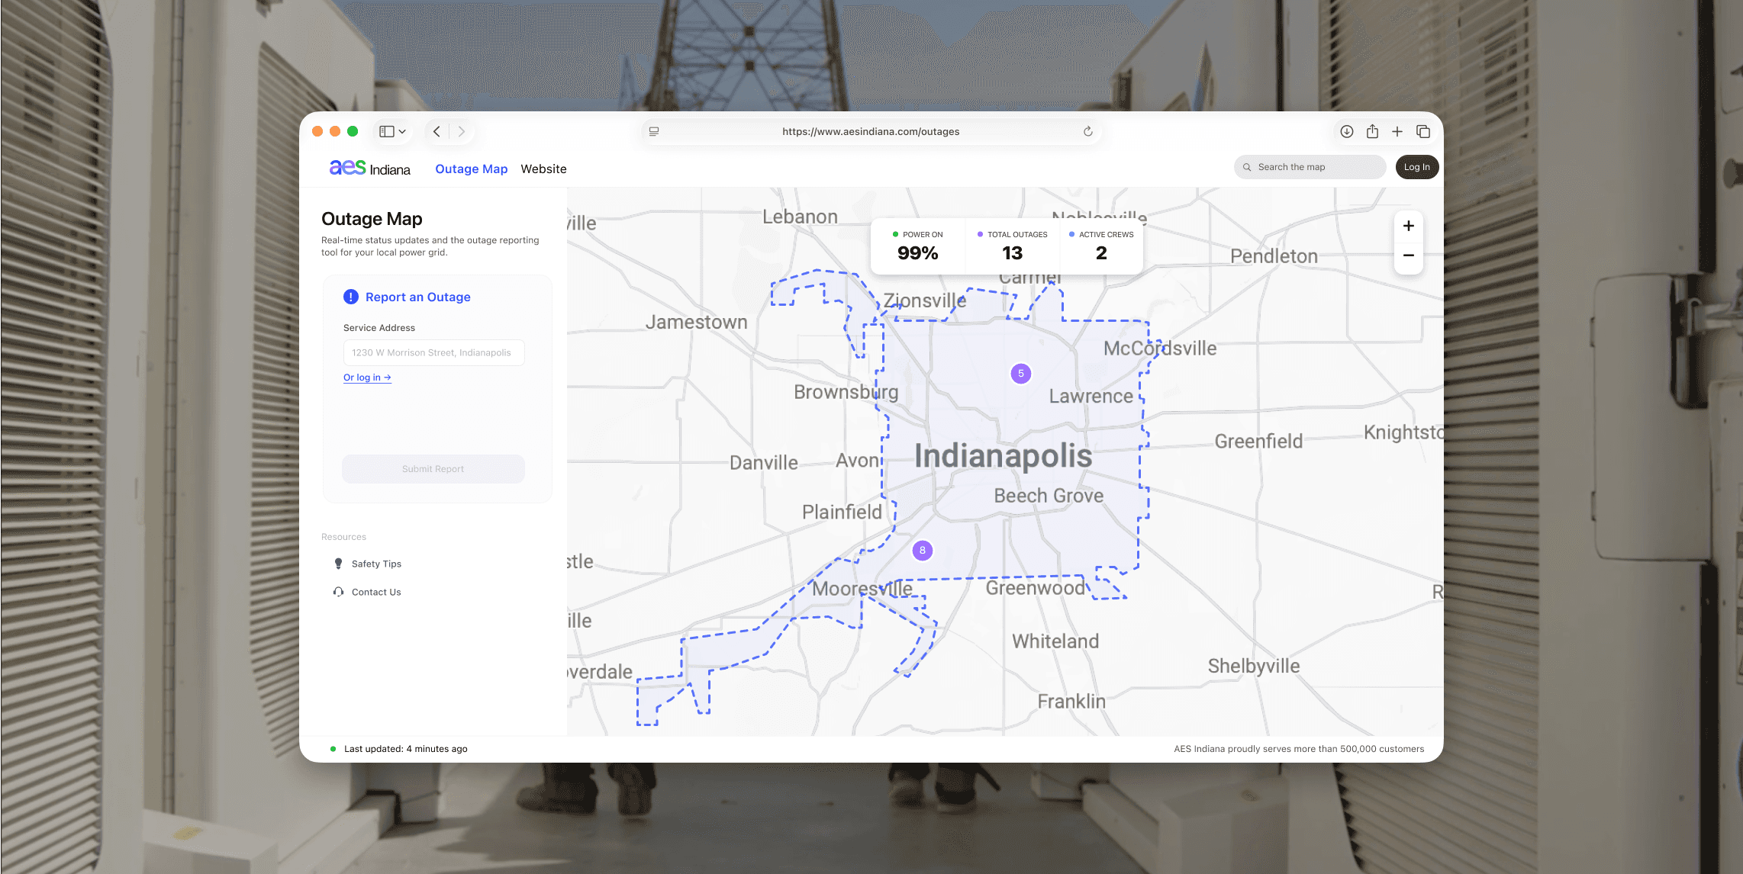Click the 'Or log in' link
1743x874 pixels.
pyautogui.click(x=367, y=378)
